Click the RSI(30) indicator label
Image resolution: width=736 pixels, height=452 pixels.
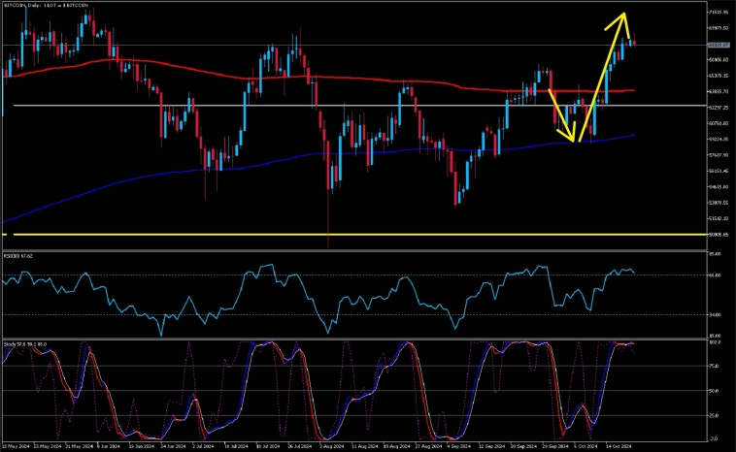(x=18, y=254)
